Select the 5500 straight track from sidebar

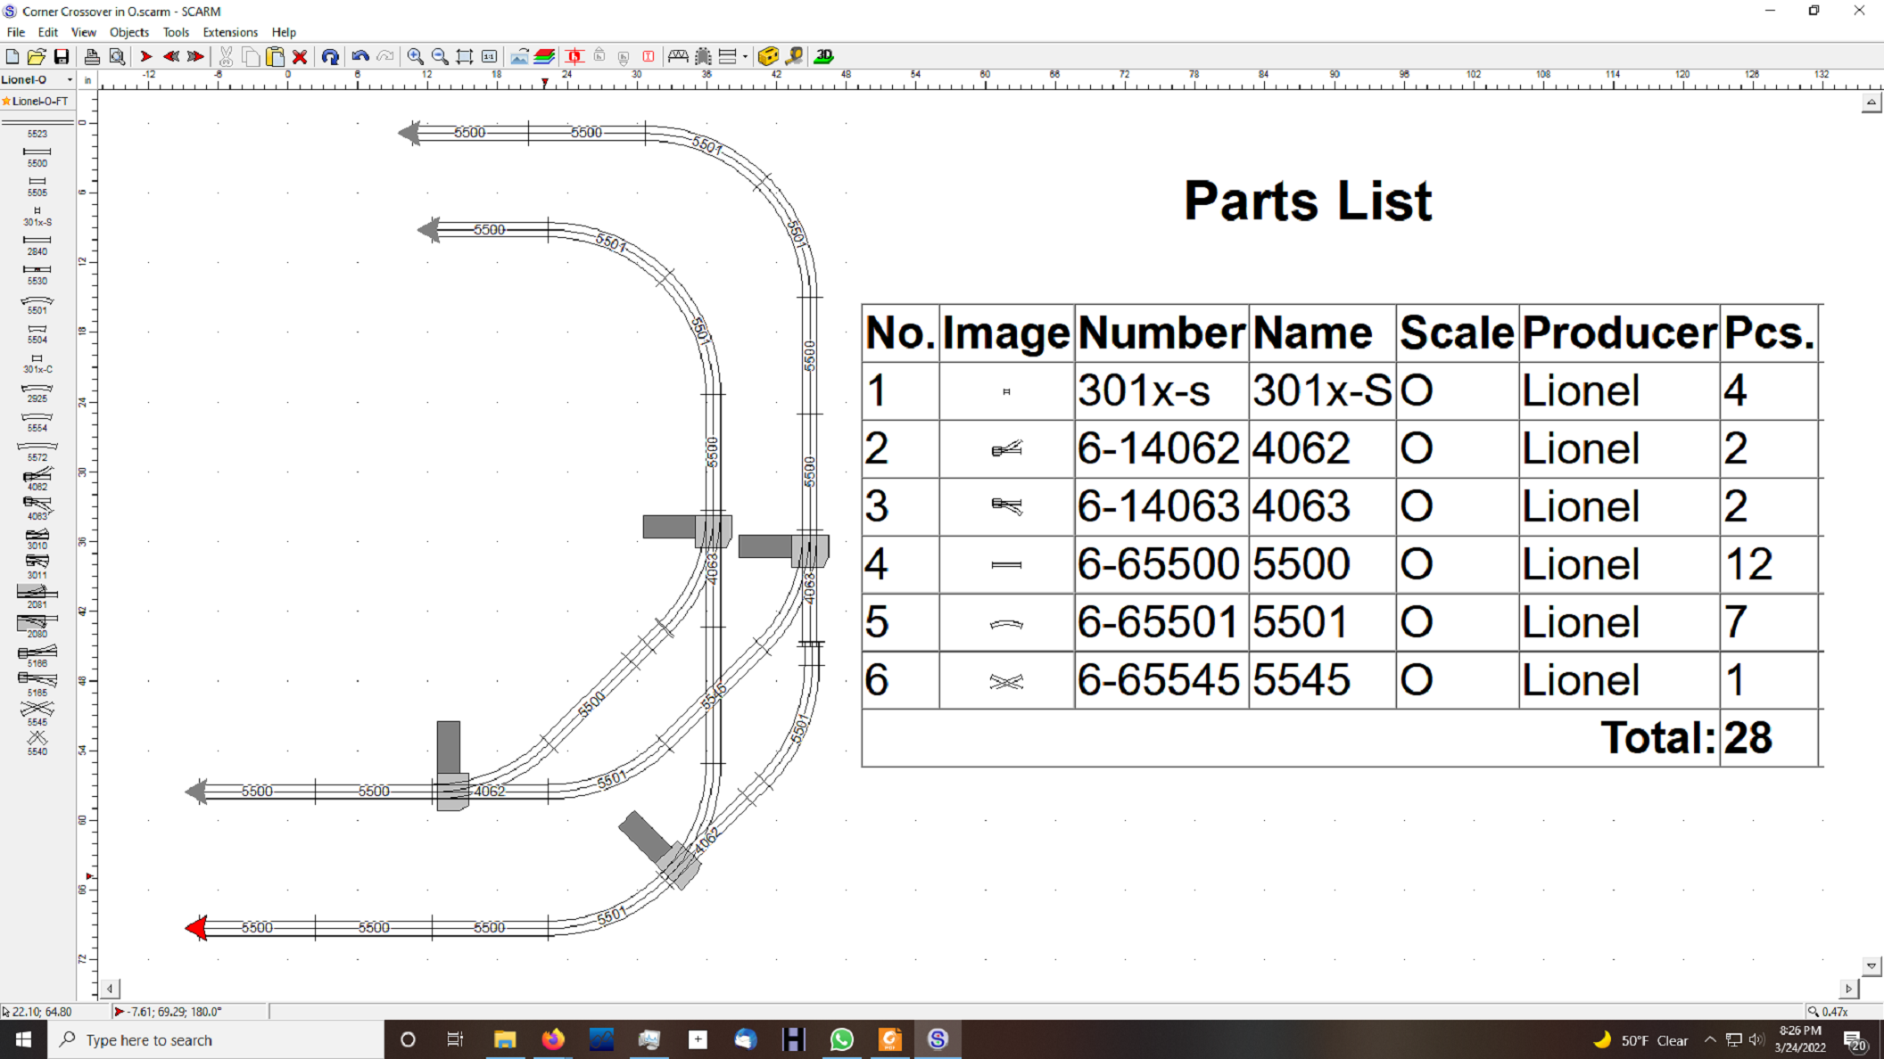pos(37,153)
